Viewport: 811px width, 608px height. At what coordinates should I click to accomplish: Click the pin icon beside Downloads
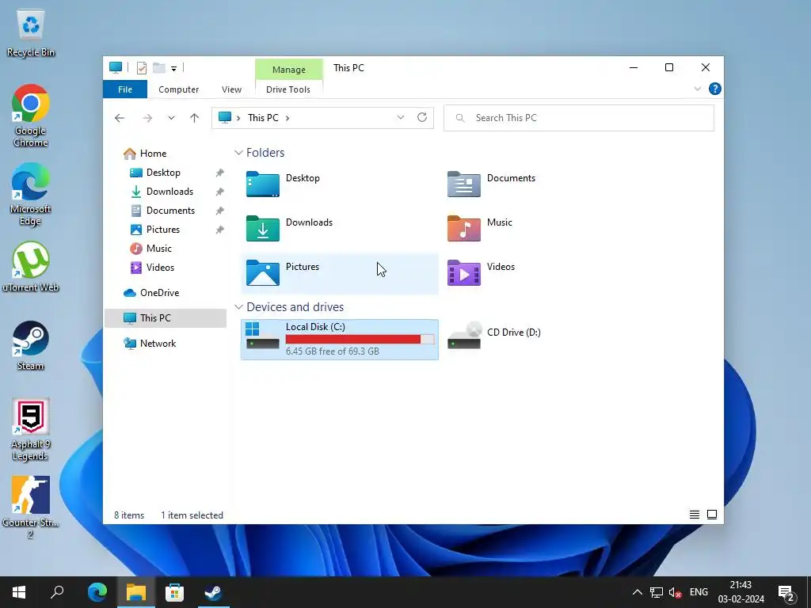tap(220, 192)
